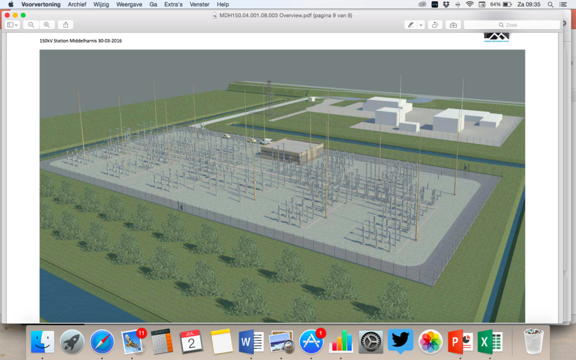Open the Weergave menu
Screen dimensions: 576x360
tap(130, 4)
